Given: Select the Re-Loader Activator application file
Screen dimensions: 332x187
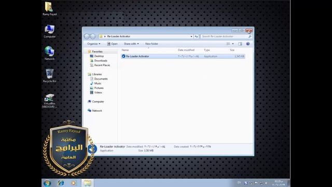Looking at the screenshot, I should (183, 56).
